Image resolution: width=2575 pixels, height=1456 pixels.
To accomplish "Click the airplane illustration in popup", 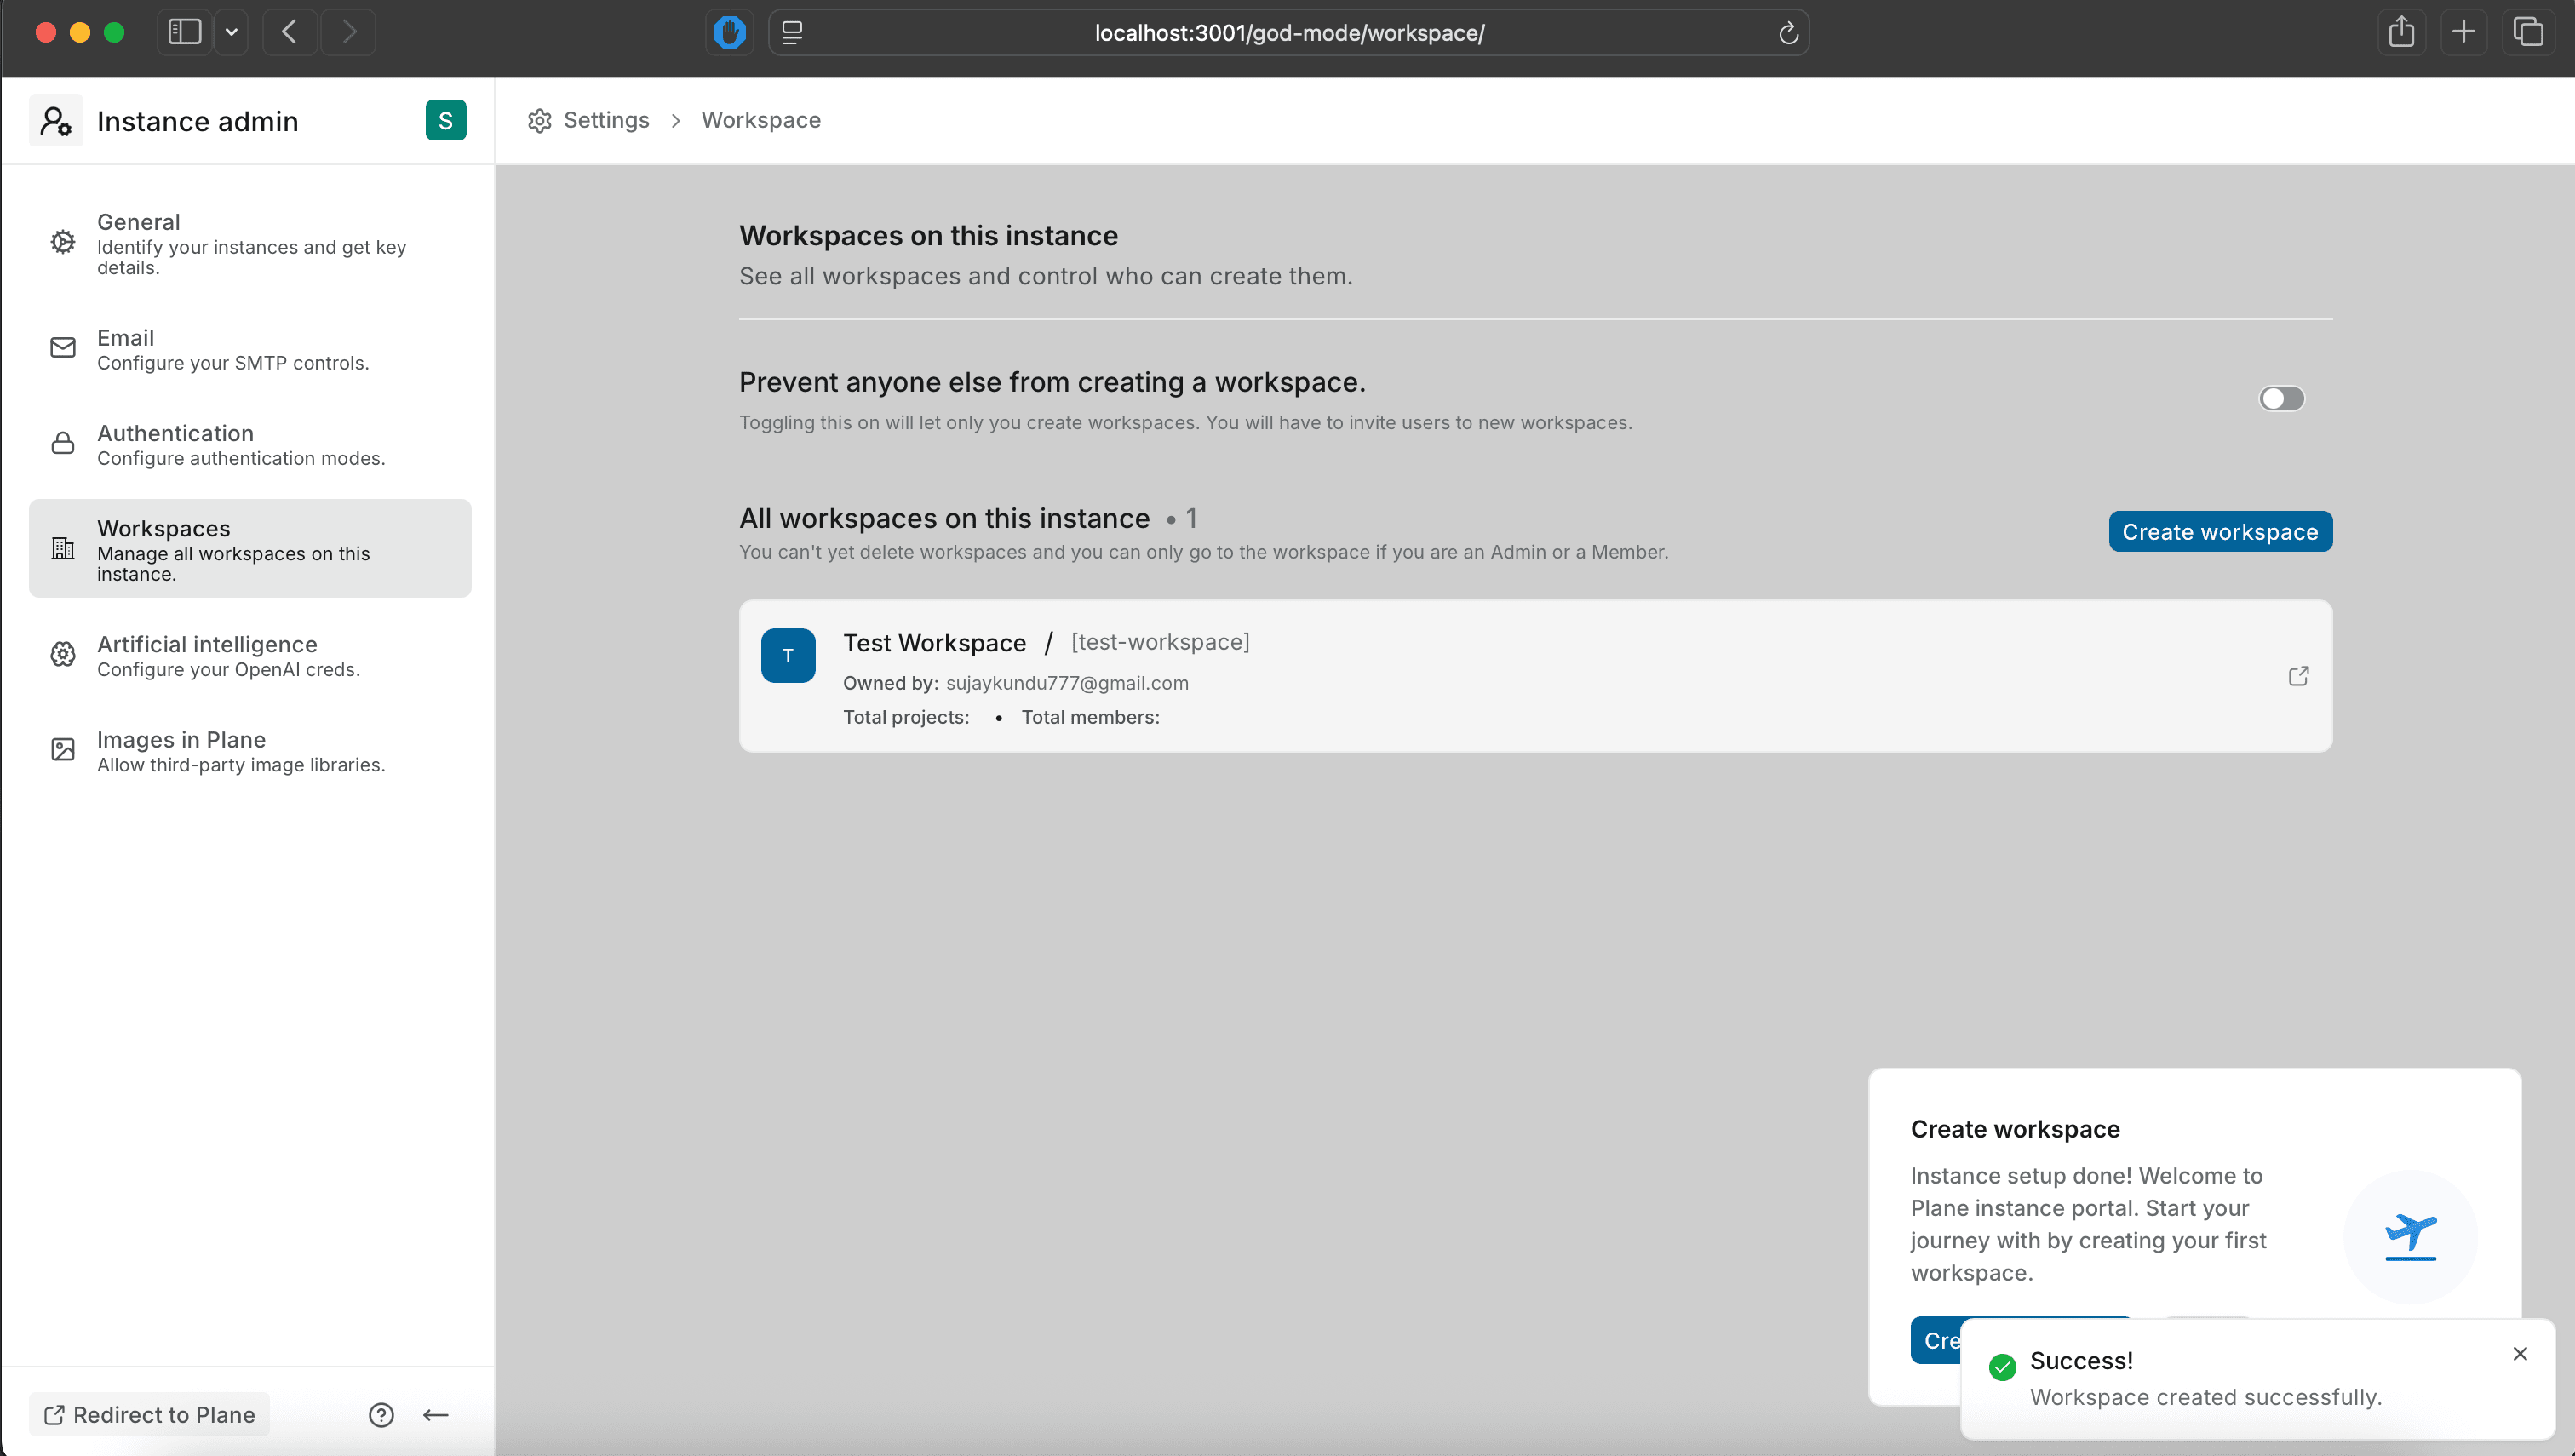I will pyautogui.click(x=2410, y=1237).
